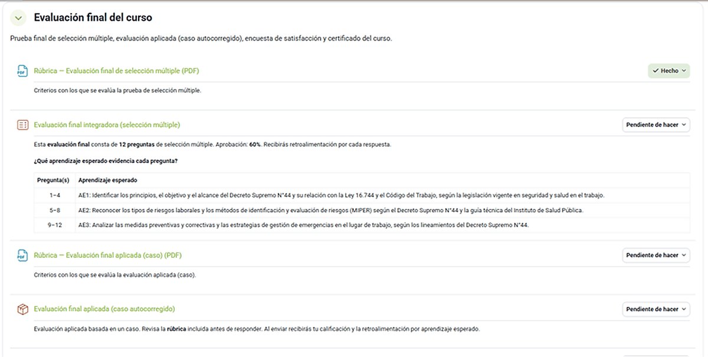Click the PDF icon for selección múltiple rubric

[x=22, y=71]
